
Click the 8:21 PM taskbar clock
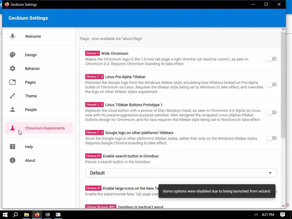click(x=268, y=215)
